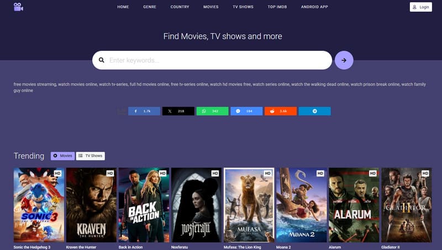Open the Country menu

180,7
